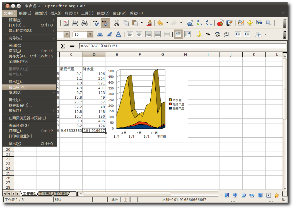
Task: Toggle AutoSpellcheck on the toolbar
Action: (x=105, y=23)
